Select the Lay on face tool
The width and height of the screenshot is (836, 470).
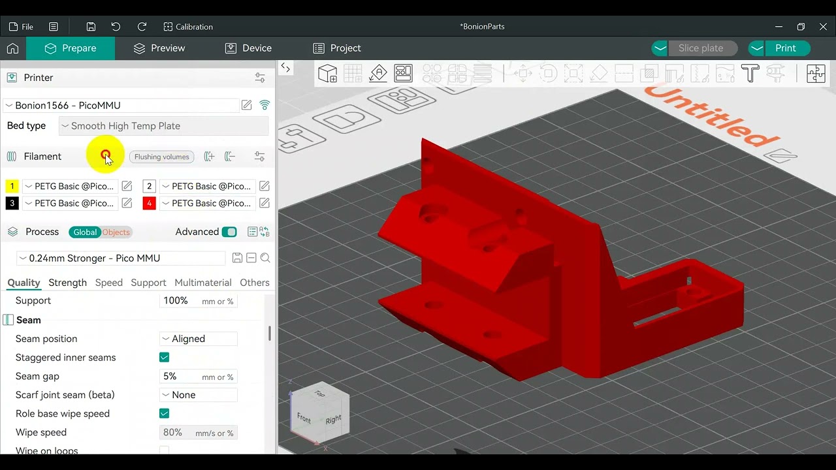click(x=599, y=73)
